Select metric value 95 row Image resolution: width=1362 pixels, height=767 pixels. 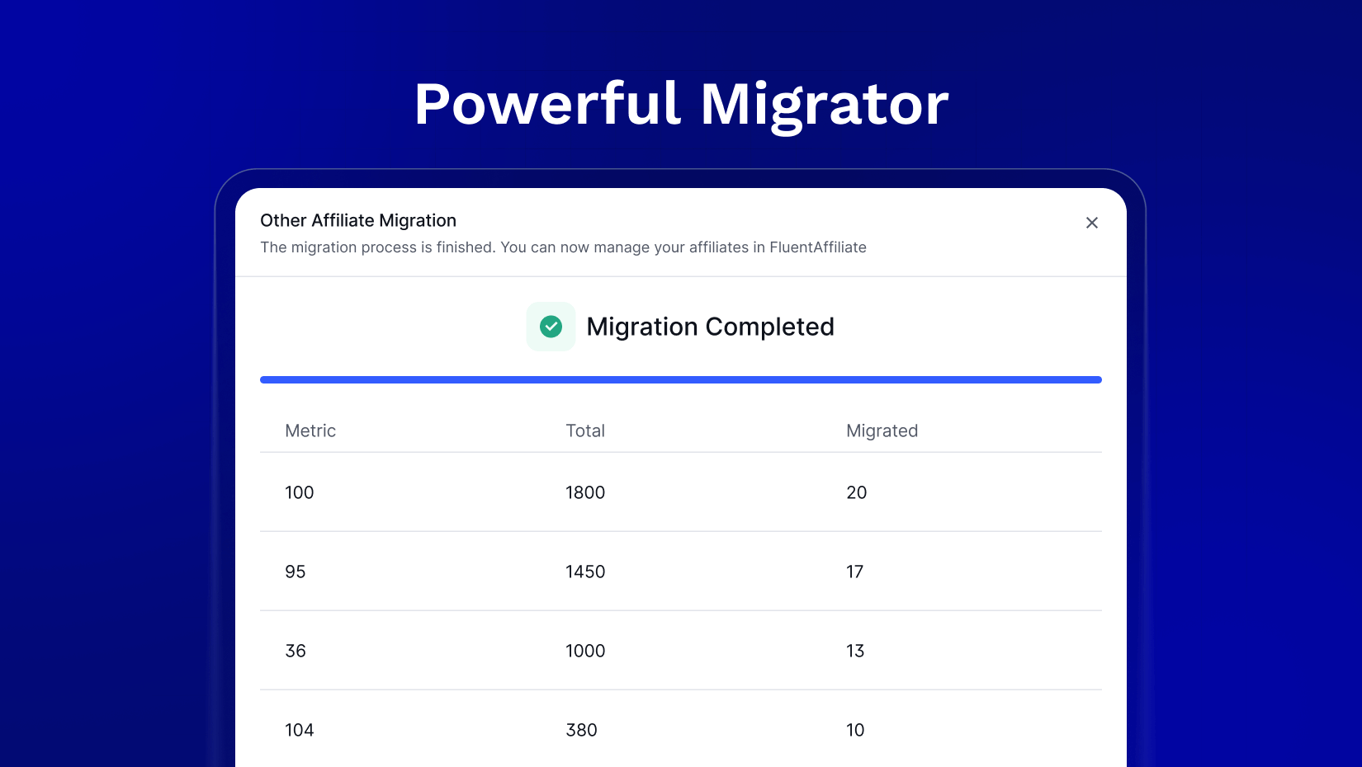pyautogui.click(x=295, y=572)
